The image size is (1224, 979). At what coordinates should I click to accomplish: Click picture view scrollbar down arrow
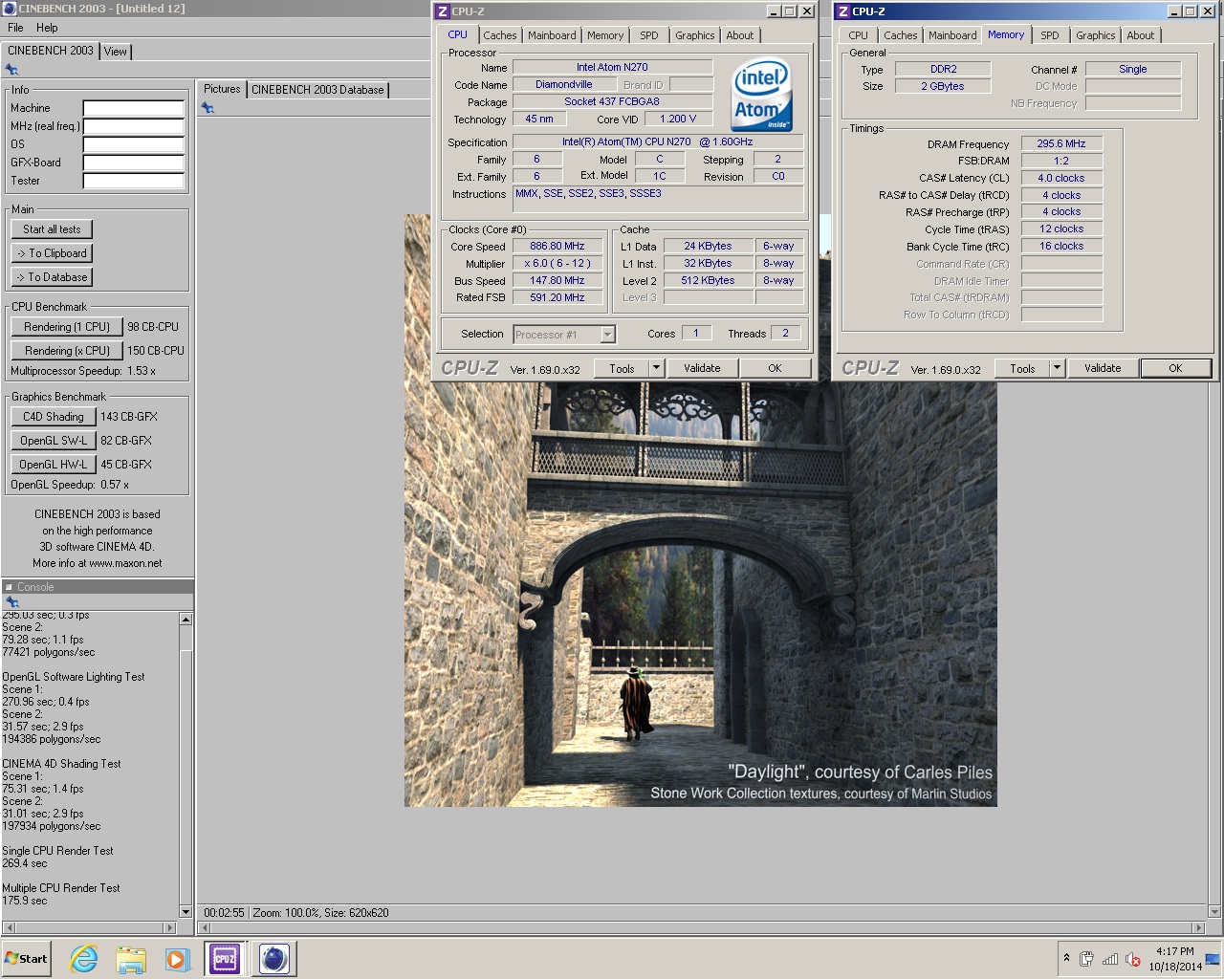[1215, 912]
